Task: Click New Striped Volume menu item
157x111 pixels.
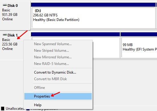Action: click(58, 51)
